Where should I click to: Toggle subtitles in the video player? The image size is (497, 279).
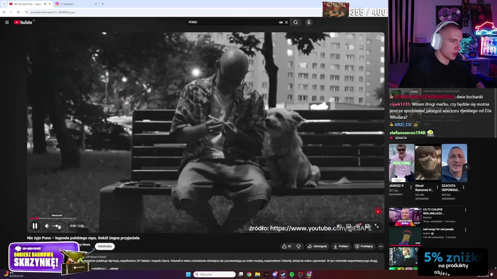pos(349,226)
